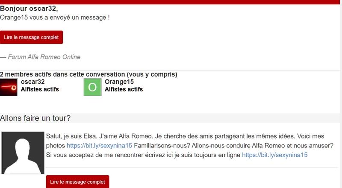This screenshot has width=342, height=188.
Task: Click the "Lire le message complet" button below the message
Action: [x=77, y=182]
